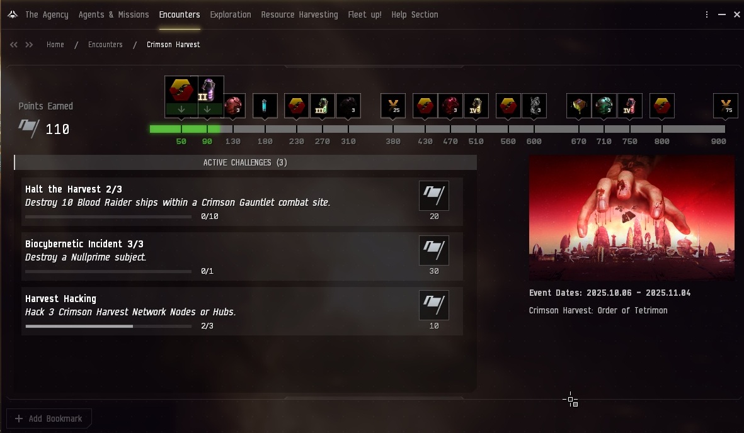
Task: Select the gold crate reward at 670
Action: (x=578, y=106)
